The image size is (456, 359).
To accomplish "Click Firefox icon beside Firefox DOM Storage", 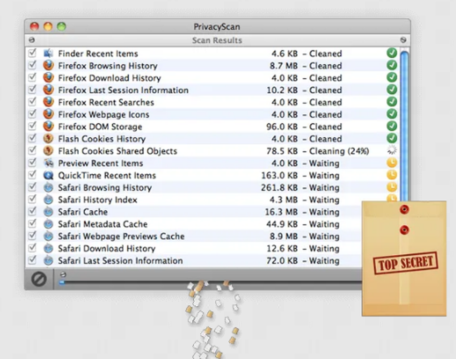I will 48,126.
